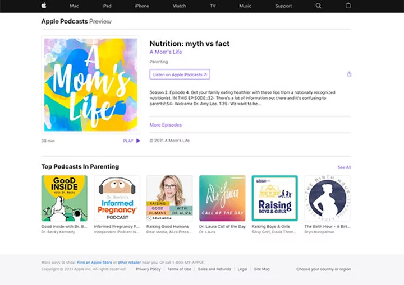
Task: Open the iPad menu
Action: 107,6
